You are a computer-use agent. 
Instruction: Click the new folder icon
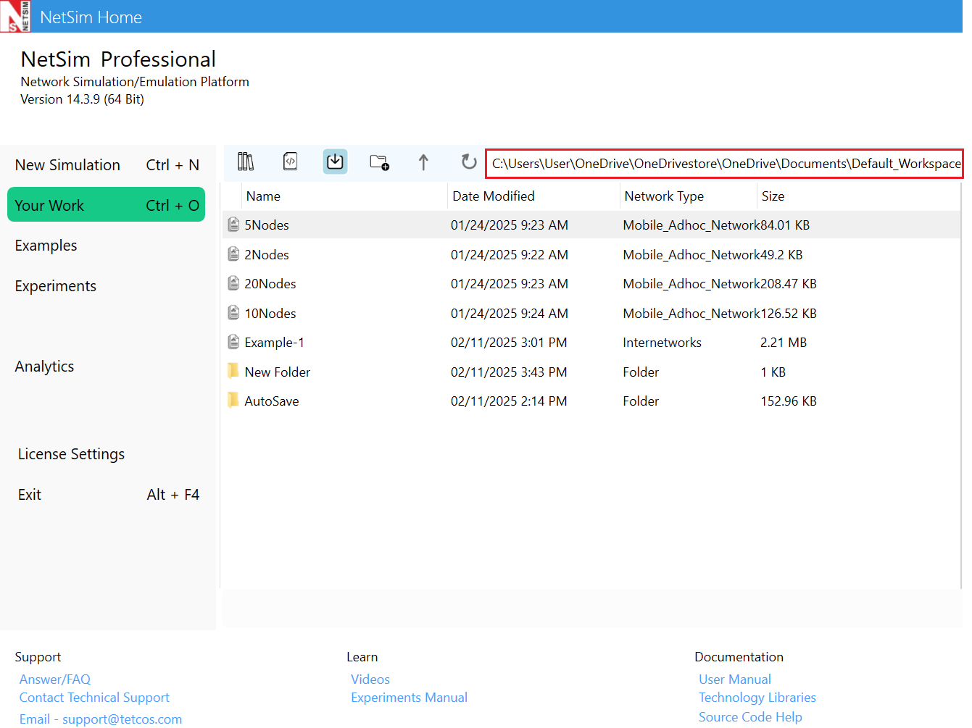pos(379,162)
